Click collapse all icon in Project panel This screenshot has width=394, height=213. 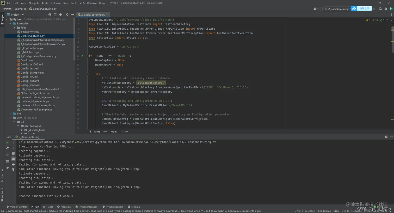(x=60, y=15)
